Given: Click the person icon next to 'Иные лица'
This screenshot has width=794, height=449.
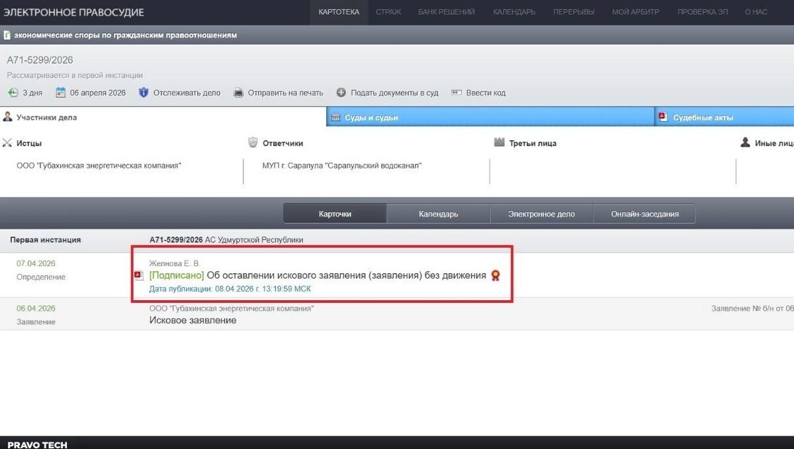Looking at the screenshot, I should coord(746,142).
